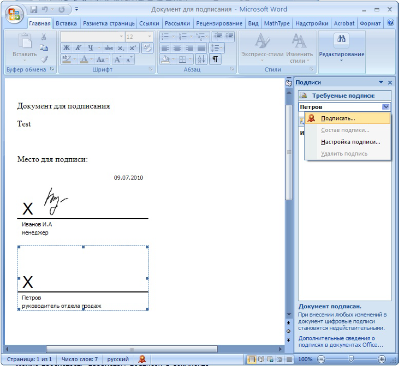
Task: Switch to the Вставка tab
Action: [66, 23]
